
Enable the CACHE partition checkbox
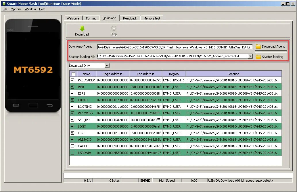[x=72, y=146]
